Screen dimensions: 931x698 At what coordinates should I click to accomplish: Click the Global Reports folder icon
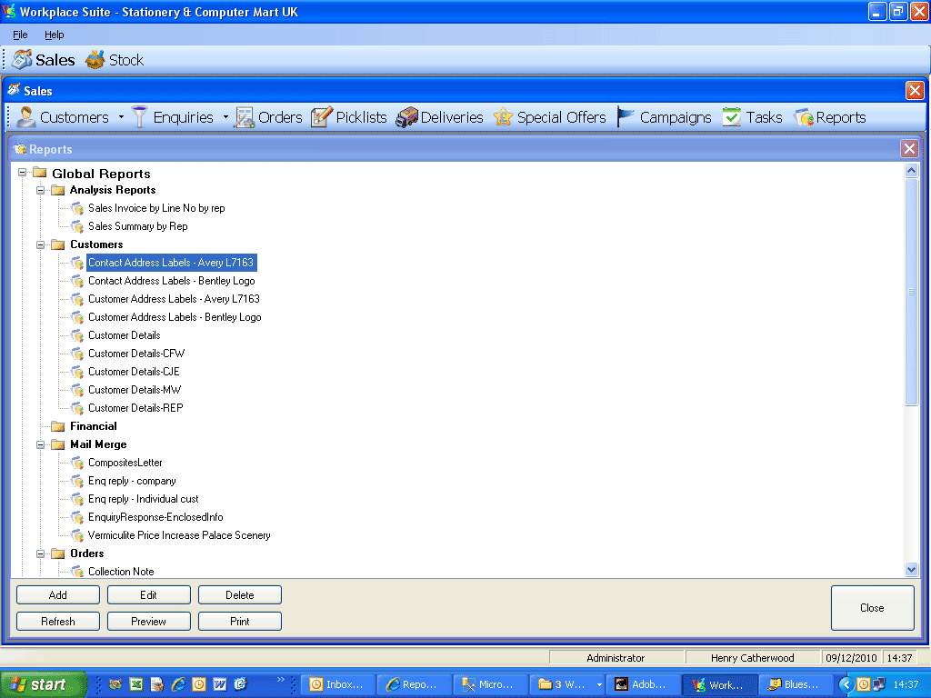click(40, 173)
